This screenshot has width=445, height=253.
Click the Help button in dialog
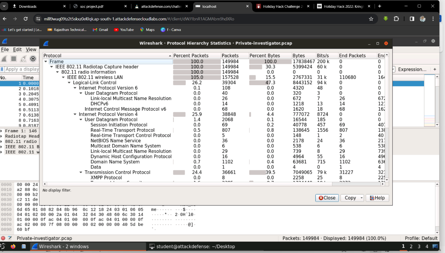[377, 198]
